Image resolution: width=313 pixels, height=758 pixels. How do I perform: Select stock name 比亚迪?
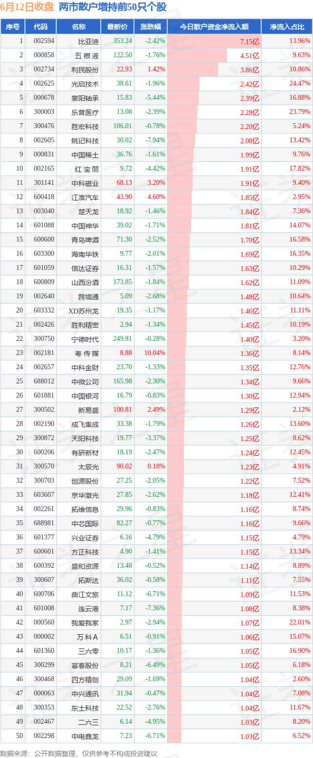89,41
